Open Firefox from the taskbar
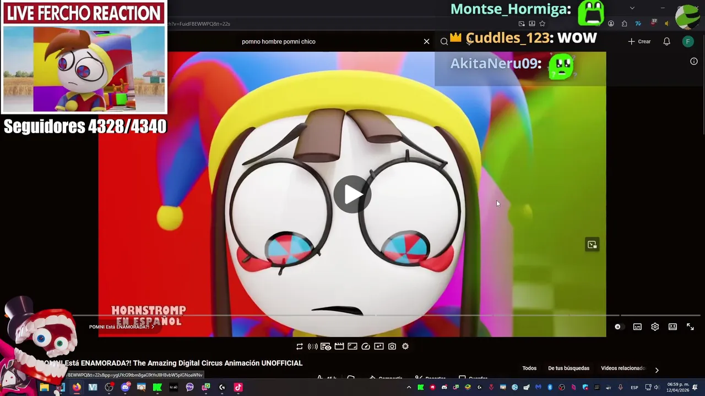The width and height of the screenshot is (705, 396). 77,388
